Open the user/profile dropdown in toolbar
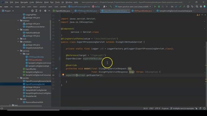This screenshot has width=207, height=116. pyautogui.click(x=105, y=6)
